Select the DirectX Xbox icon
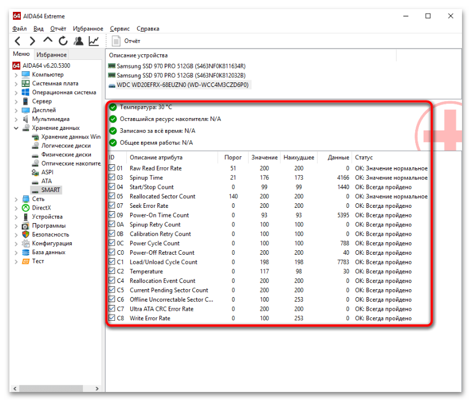Viewport: 471px width, 401px height. (x=25, y=208)
